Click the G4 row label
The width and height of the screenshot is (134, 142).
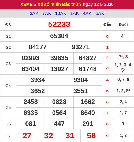(x=8, y=86)
